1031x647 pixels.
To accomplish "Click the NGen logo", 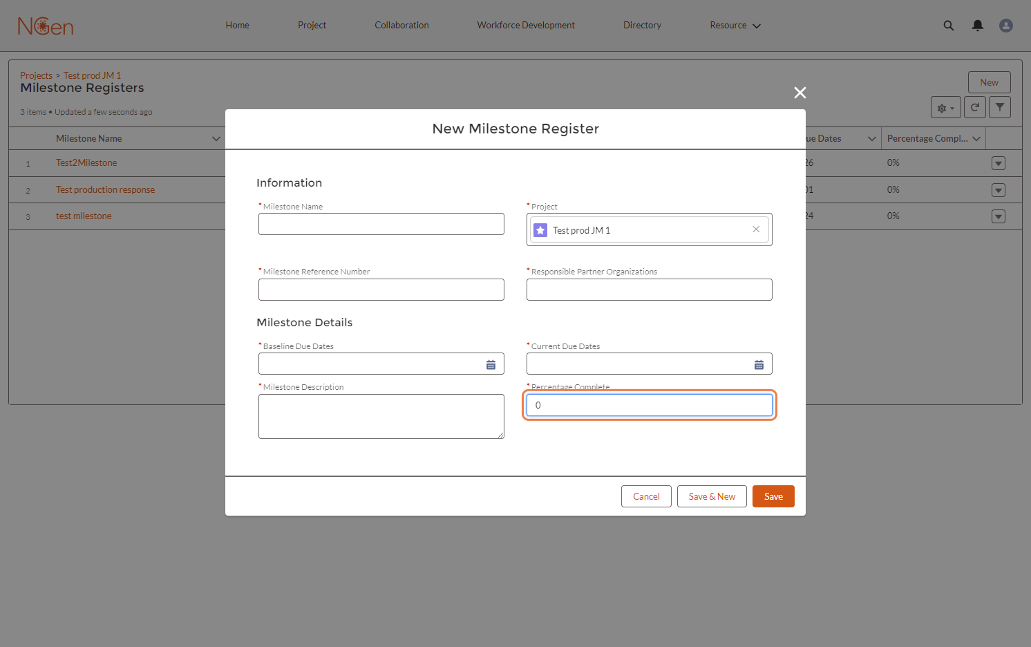I will pos(46,26).
